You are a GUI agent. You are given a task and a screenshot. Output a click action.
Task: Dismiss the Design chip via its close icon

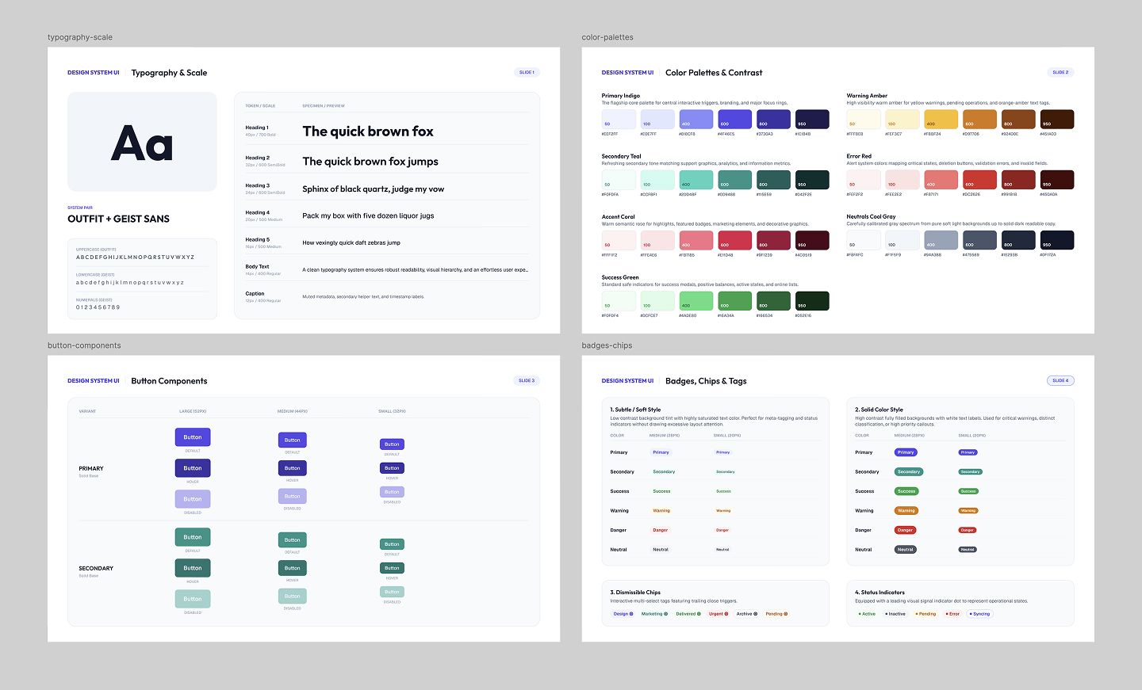[x=631, y=614]
